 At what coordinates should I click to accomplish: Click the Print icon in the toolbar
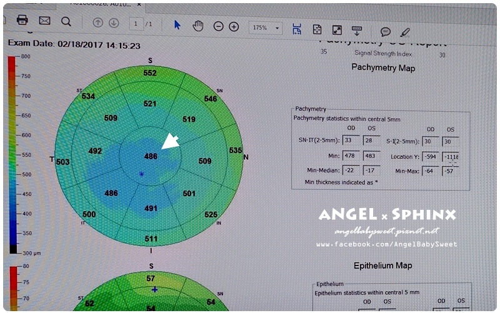pos(22,20)
